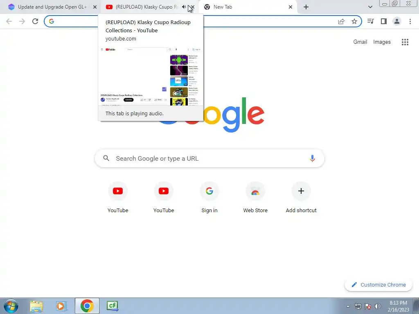
Task: Go back to previous page arrow
Action: (9, 21)
